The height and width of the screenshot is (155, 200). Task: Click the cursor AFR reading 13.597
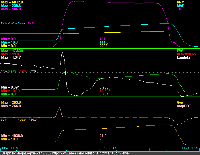pyautogui.click(x=105, y=91)
